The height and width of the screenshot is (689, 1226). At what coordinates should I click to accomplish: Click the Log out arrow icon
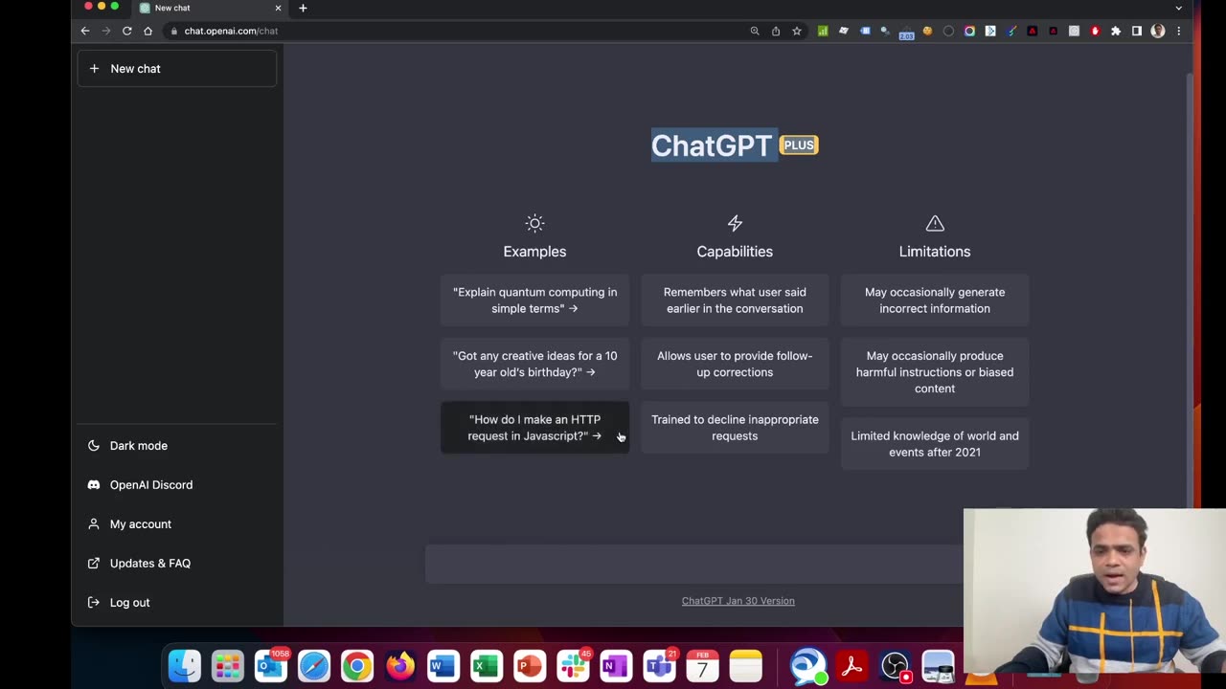[94, 603]
